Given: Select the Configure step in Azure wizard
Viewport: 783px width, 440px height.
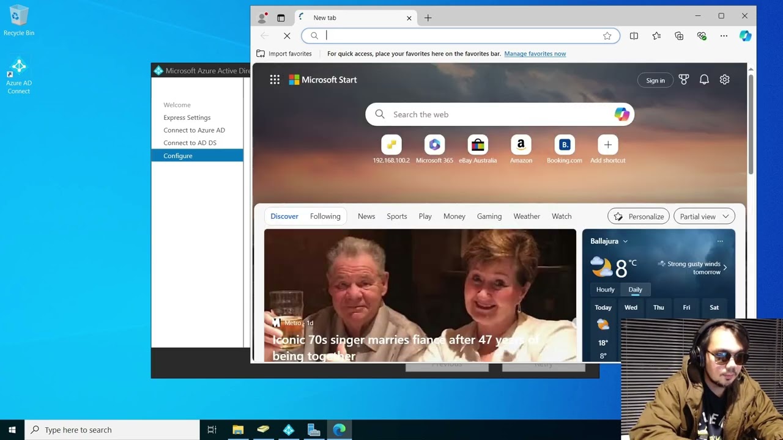Looking at the screenshot, I should [x=197, y=156].
